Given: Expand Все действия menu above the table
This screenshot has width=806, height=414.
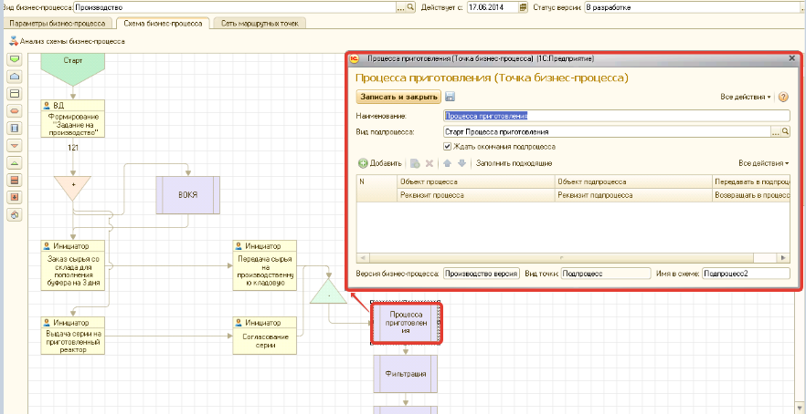Looking at the screenshot, I should [764, 163].
